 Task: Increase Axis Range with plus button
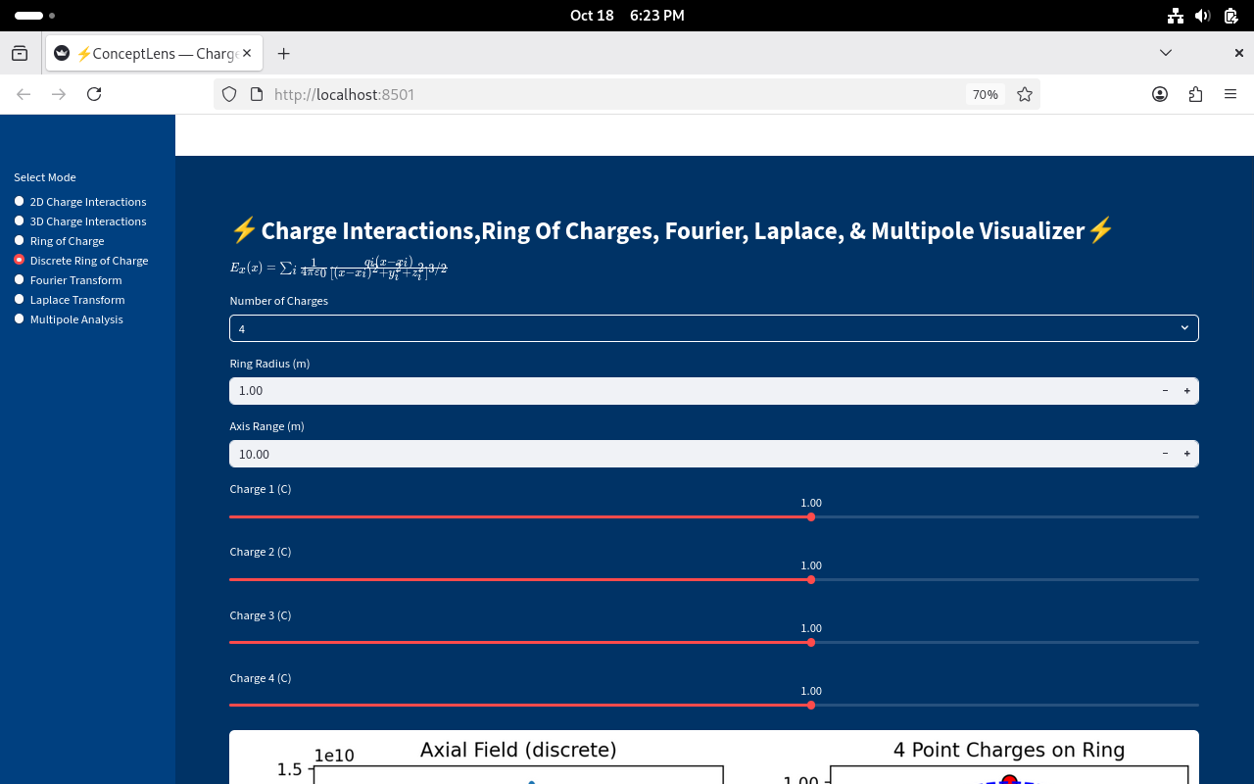click(x=1186, y=454)
